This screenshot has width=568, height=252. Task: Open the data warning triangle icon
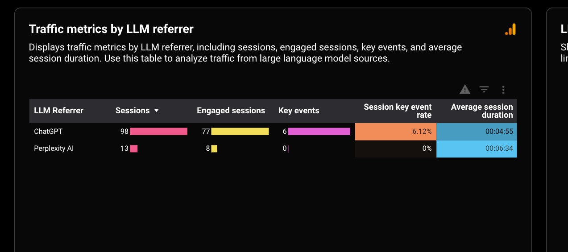tap(465, 90)
